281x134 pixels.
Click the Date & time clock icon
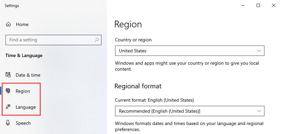click(x=9, y=75)
